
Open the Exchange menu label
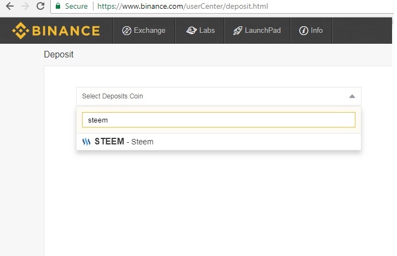pos(149,31)
